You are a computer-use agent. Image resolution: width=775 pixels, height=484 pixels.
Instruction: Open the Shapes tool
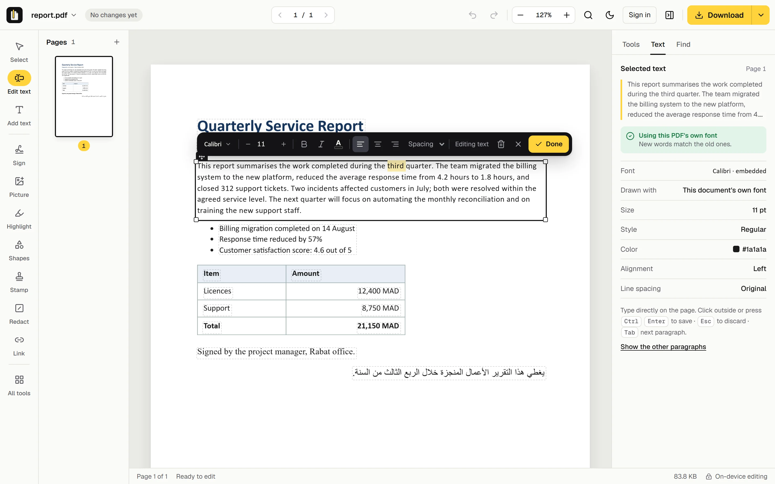[19, 251]
